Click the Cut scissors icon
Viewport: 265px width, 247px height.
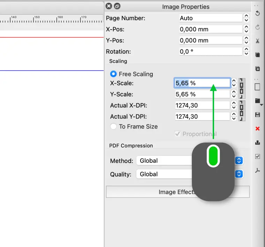257,41
